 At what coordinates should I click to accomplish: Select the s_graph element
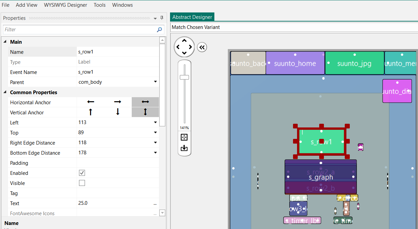[x=321, y=177]
